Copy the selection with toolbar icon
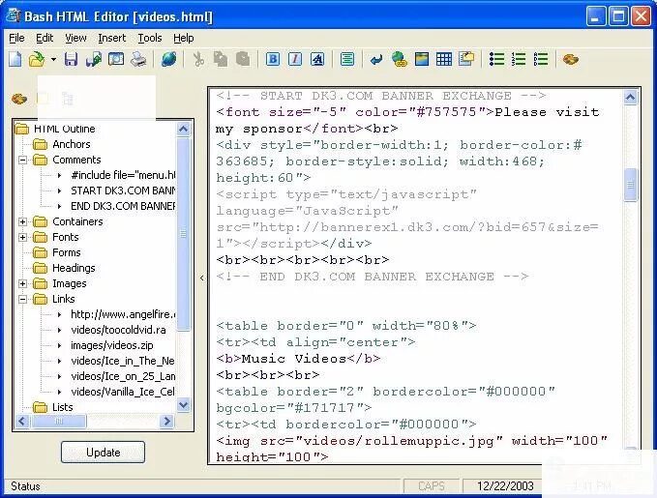The height and width of the screenshot is (498, 657). pyautogui.click(x=221, y=59)
